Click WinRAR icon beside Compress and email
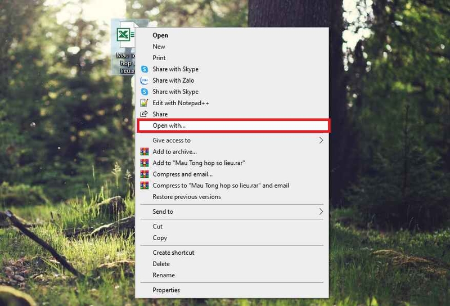 [x=145, y=174]
